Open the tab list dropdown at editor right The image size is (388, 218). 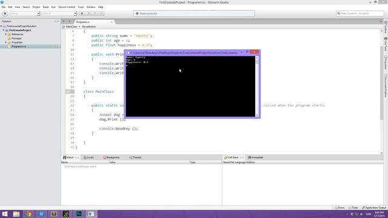click(381, 22)
